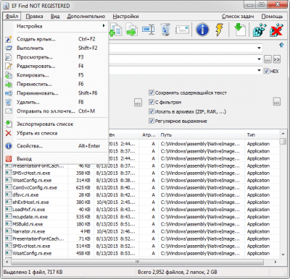Image resolution: width=290 pixels, height=279 pixels.
Task: Open dropdown arrow beside the >> button
Action: point(259,59)
